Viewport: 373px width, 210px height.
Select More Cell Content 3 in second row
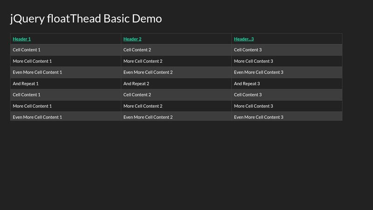coord(253,61)
